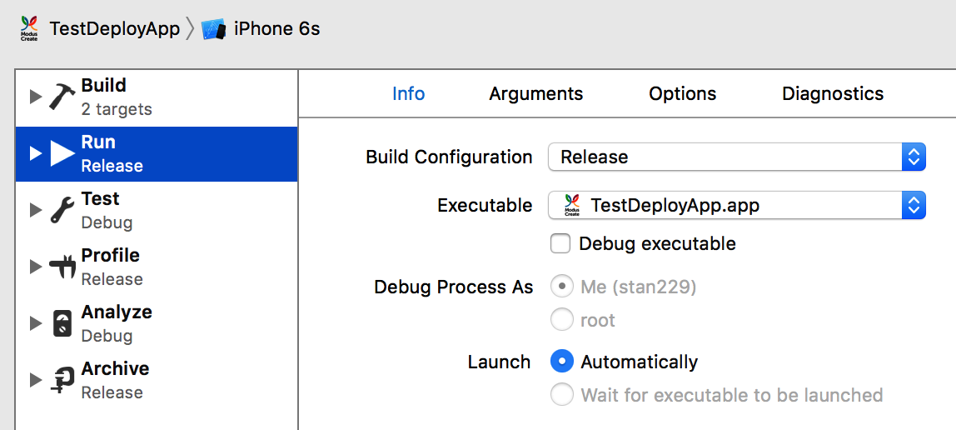Select the Test wrench icon
The height and width of the screenshot is (430, 956).
(62, 210)
